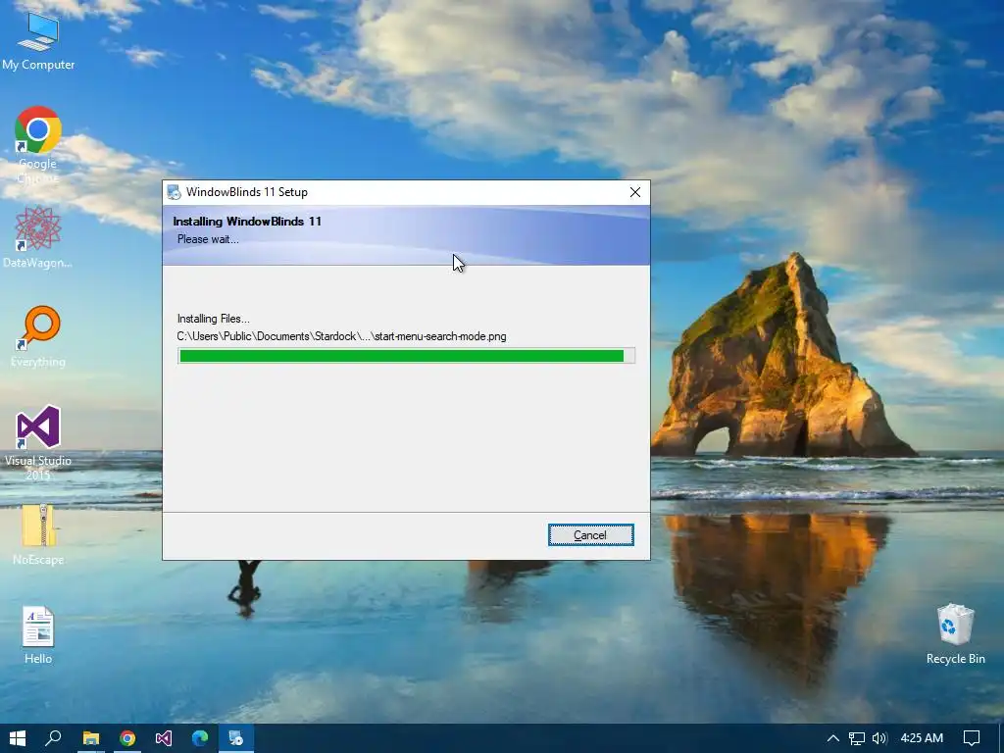Image resolution: width=1004 pixels, height=753 pixels.
Task: Click the 'Installing WindowBlinds 11' heading
Action: (x=247, y=222)
